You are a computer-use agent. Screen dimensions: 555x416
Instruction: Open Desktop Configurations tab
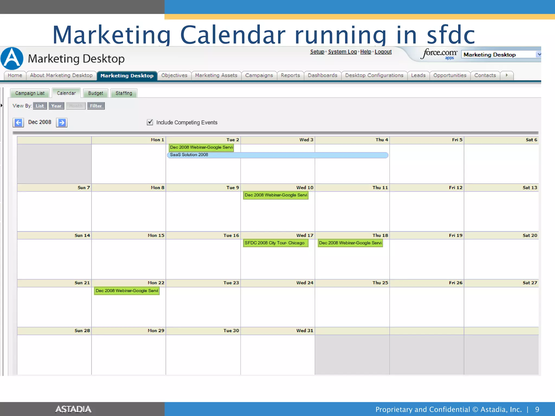[374, 75]
